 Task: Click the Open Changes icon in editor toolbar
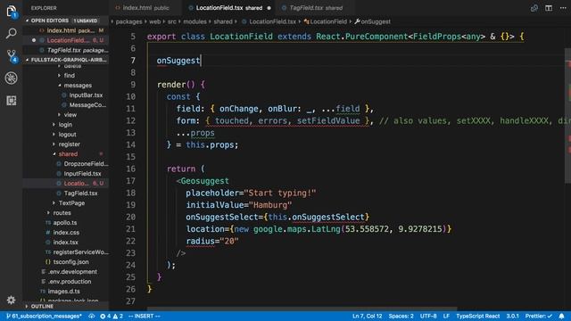point(534,8)
